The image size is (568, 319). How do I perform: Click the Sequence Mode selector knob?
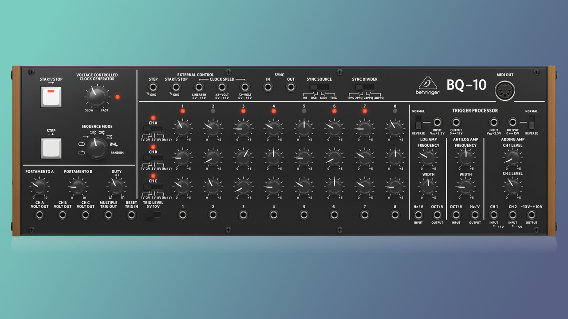97,148
